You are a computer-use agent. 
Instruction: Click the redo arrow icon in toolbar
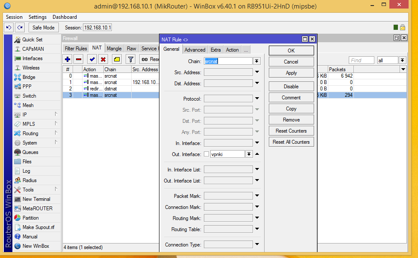[x=20, y=27]
